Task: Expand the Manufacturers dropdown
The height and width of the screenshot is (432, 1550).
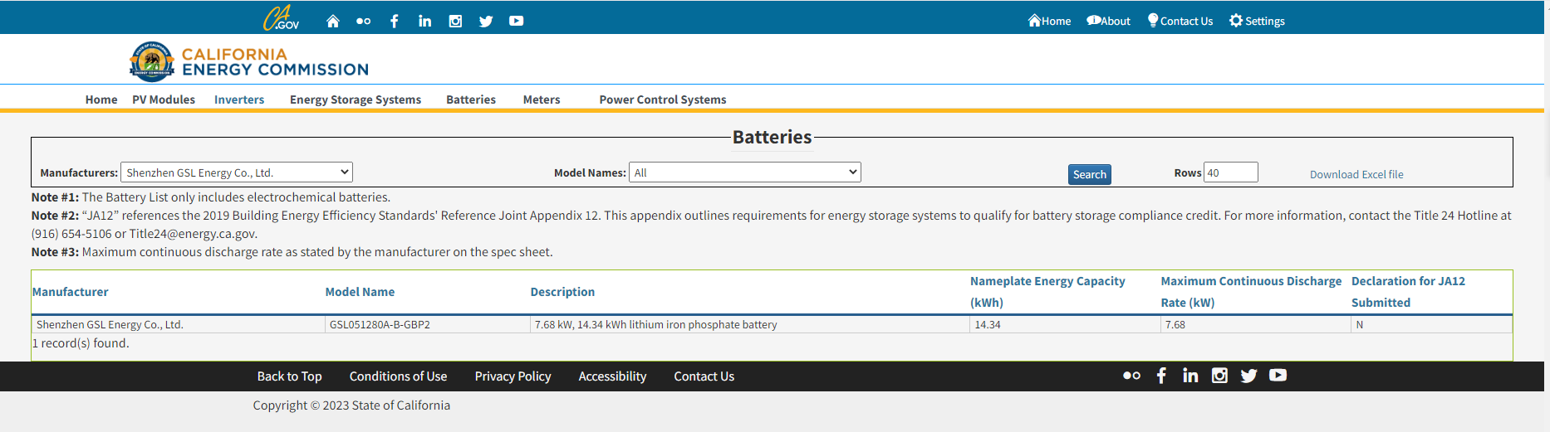Action: pyautogui.click(x=237, y=172)
